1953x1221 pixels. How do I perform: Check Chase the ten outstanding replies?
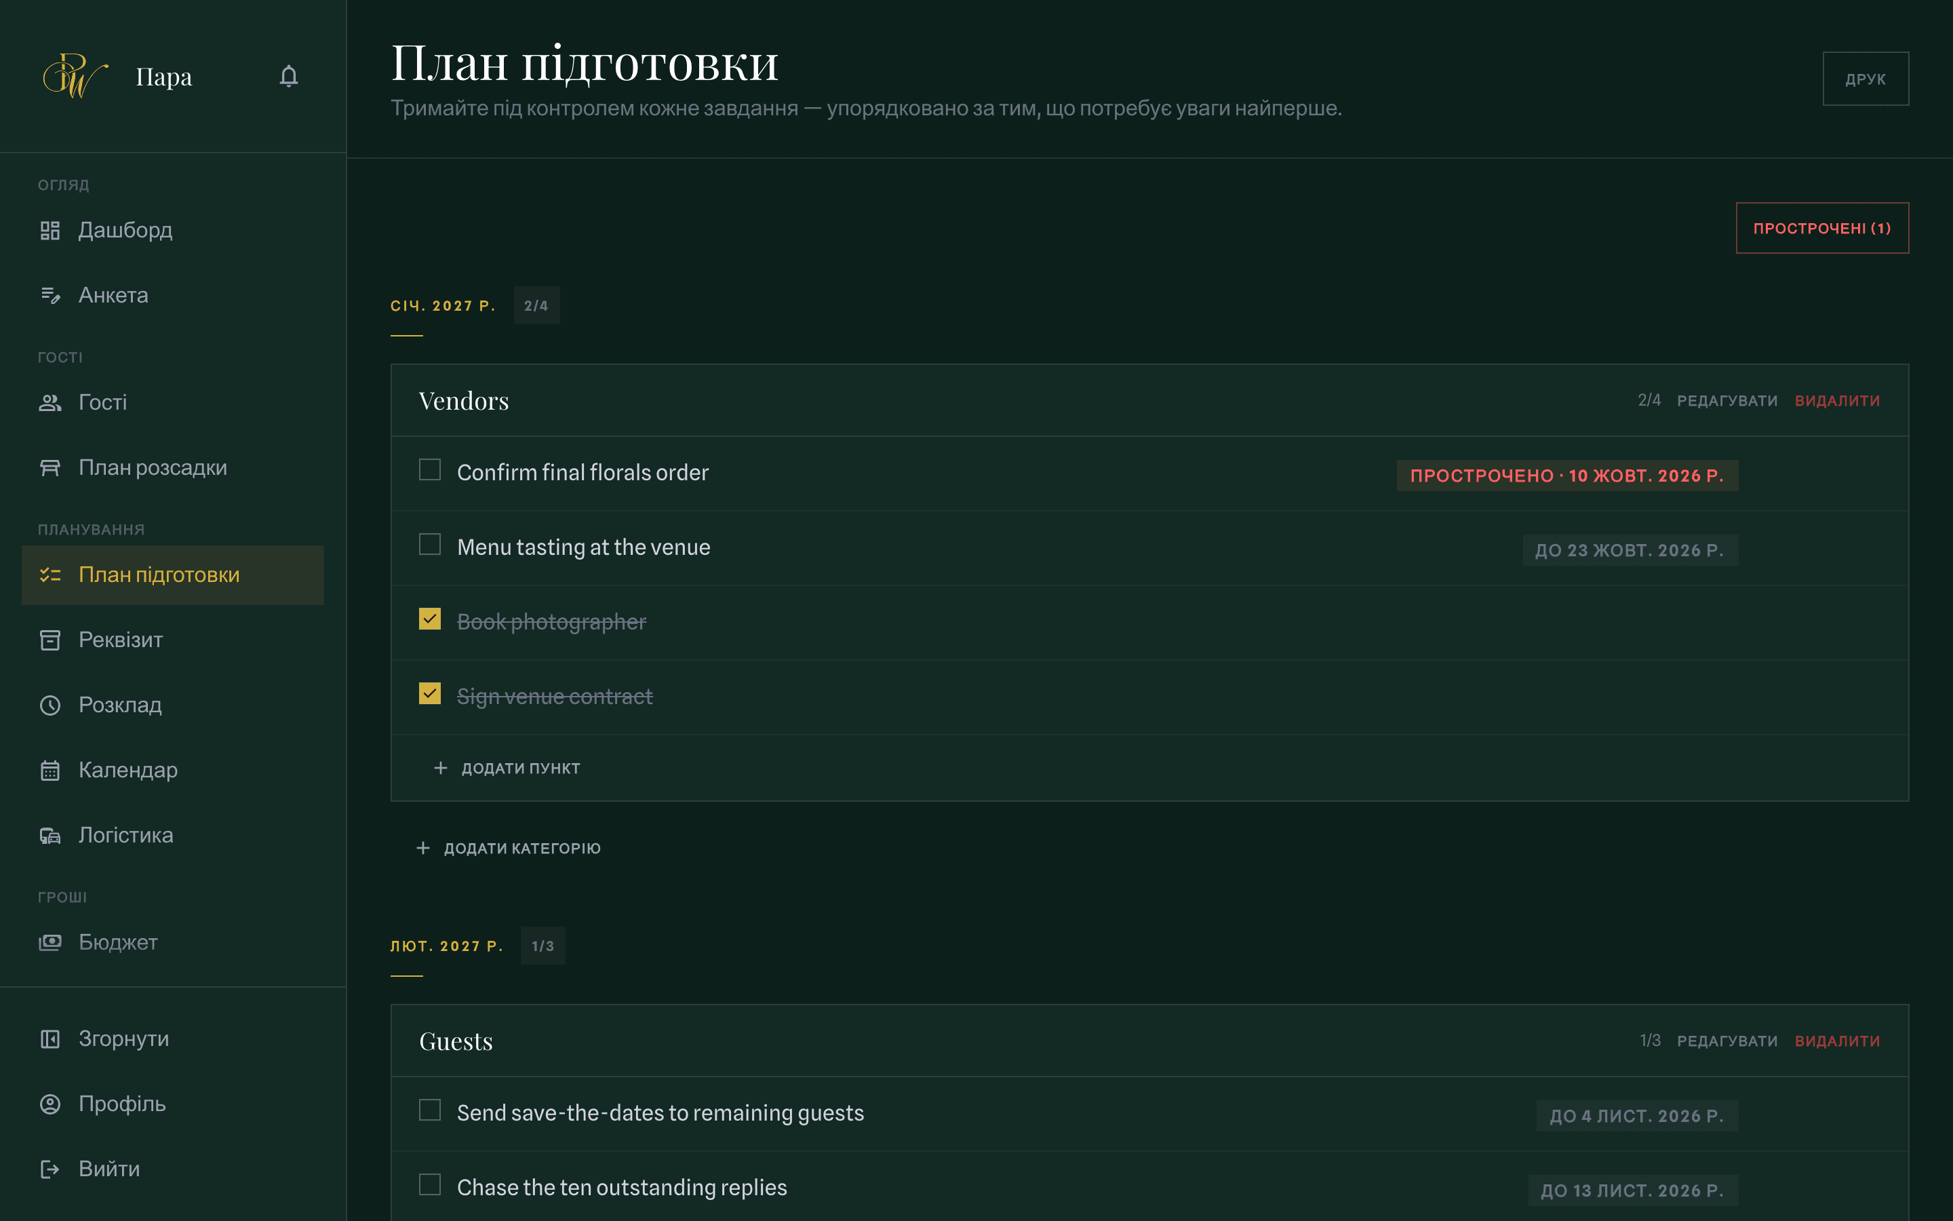[x=430, y=1184]
